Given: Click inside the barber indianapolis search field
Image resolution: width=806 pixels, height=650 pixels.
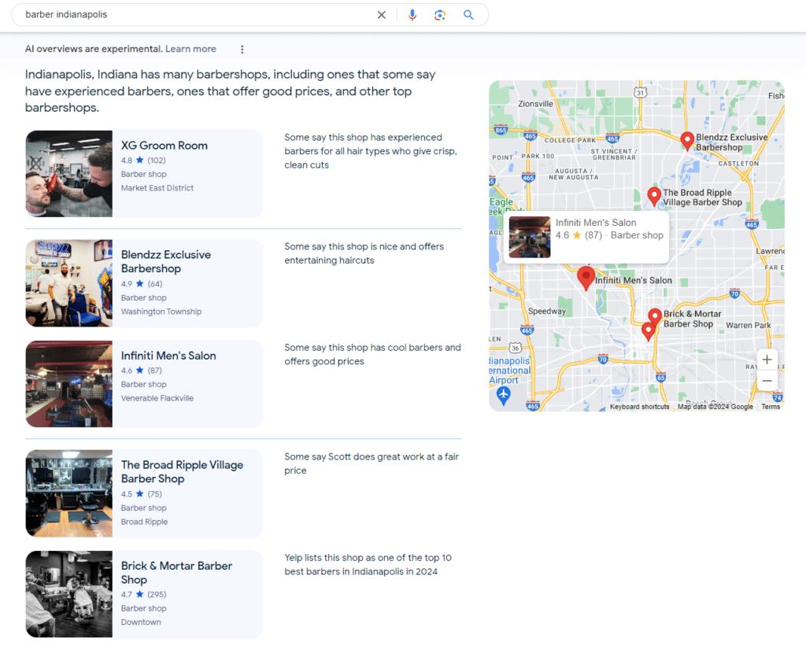Looking at the screenshot, I should 157,14.
